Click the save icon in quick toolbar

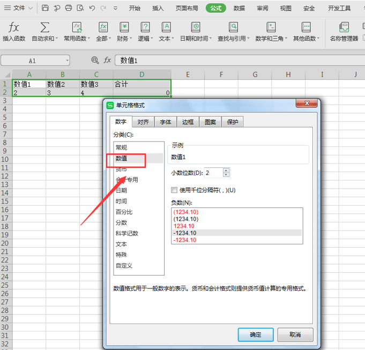[x=45, y=8]
